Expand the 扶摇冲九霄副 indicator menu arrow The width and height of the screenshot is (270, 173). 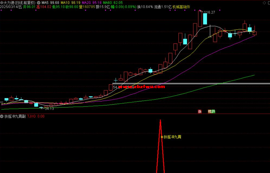(2, 116)
